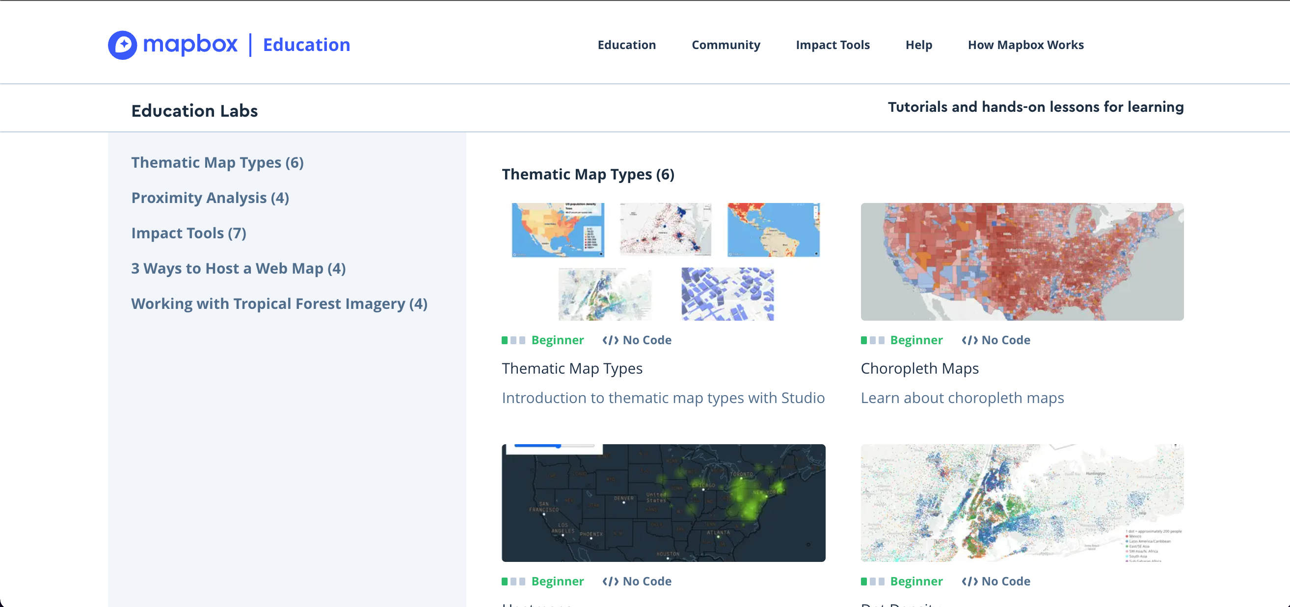Click the No Code icon on Choropleth Maps card

[969, 340]
